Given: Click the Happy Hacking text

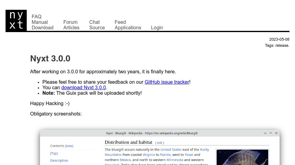Looking at the screenshot, I should coord(50,104).
